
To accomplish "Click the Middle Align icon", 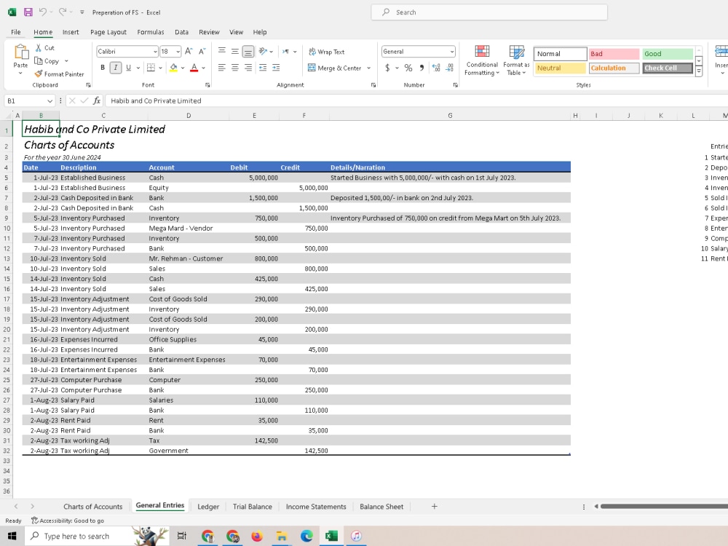I will click(x=235, y=51).
